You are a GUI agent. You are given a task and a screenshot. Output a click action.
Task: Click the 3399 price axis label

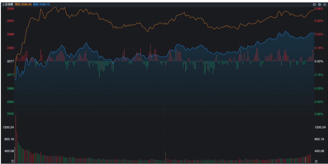coord(10,9)
